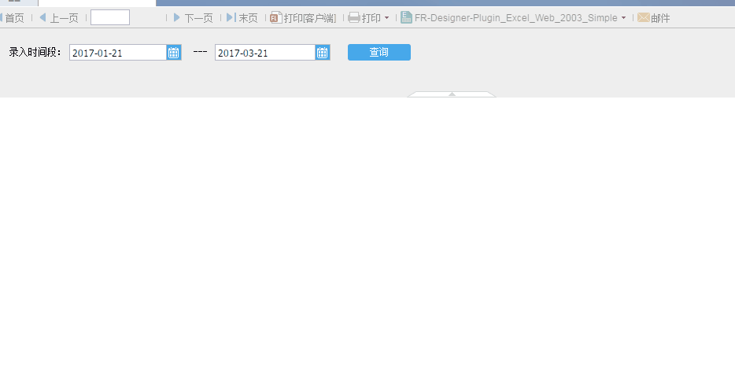Click the 邮件 email button

[x=654, y=18]
